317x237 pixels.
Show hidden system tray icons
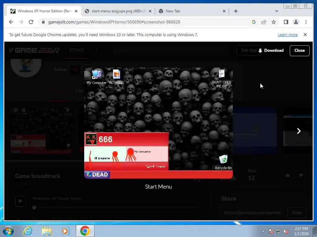(x=263, y=231)
